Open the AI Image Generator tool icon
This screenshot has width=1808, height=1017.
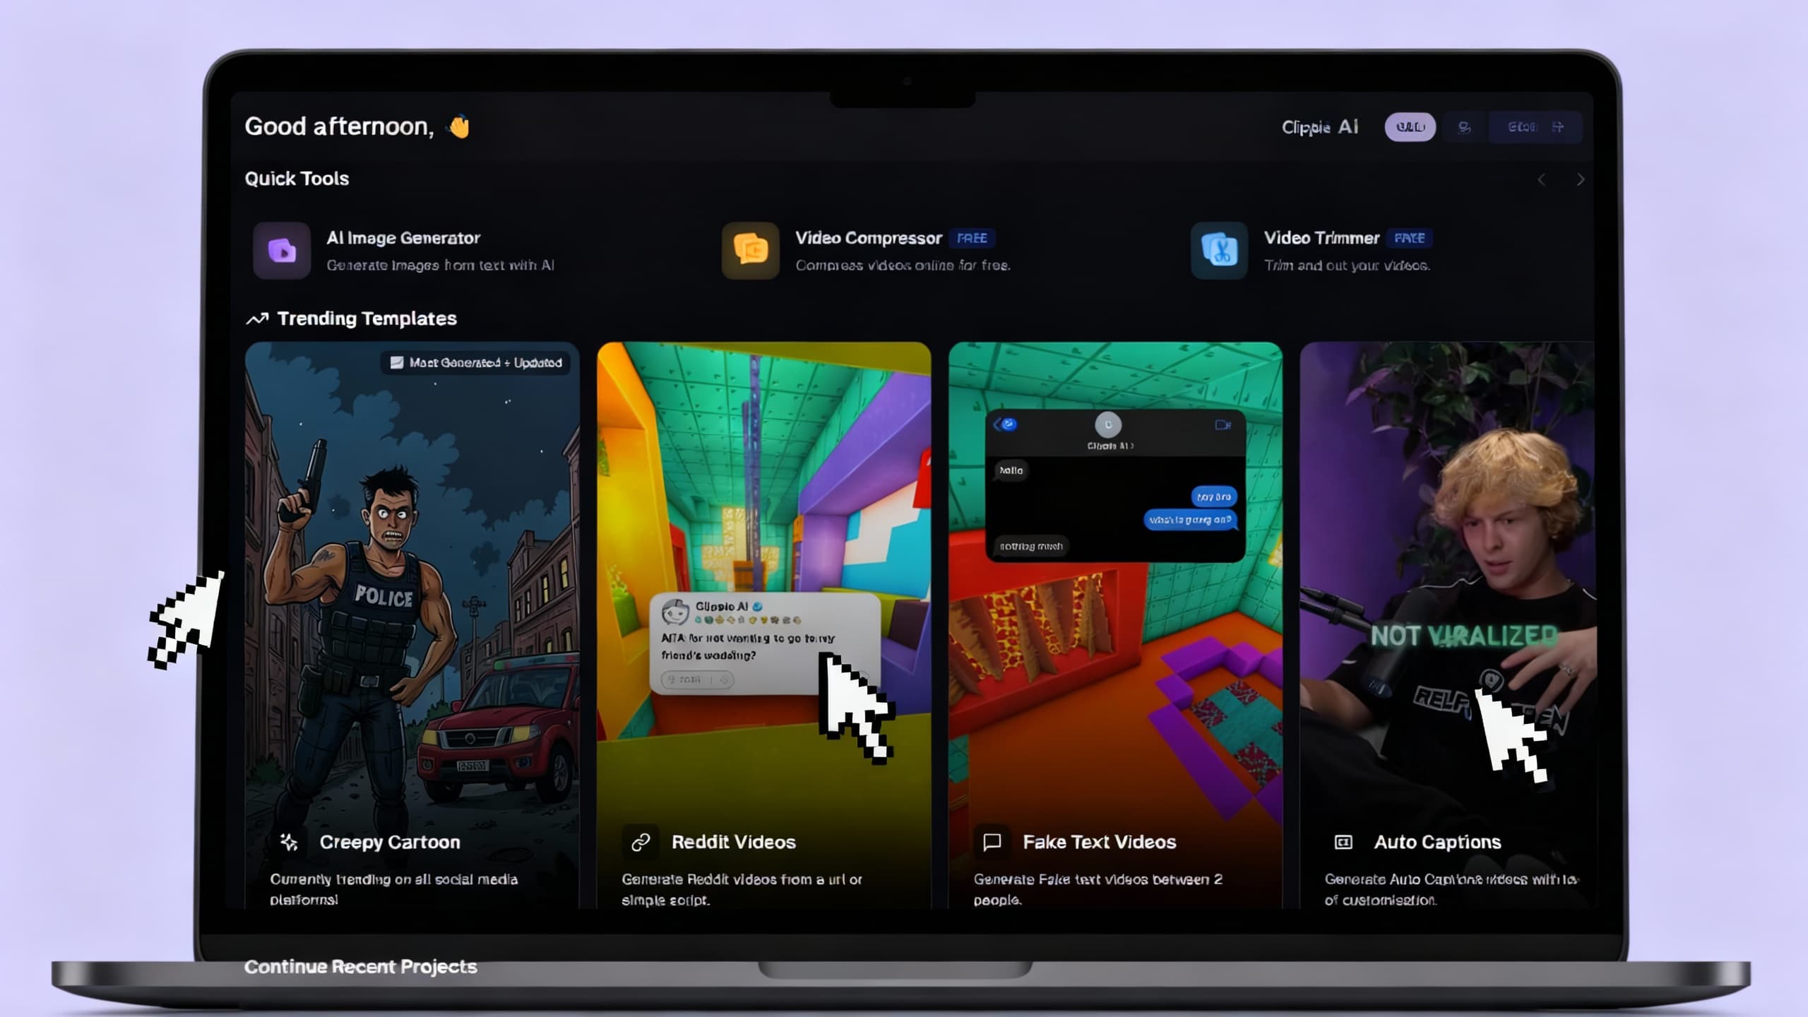click(x=282, y=251)
